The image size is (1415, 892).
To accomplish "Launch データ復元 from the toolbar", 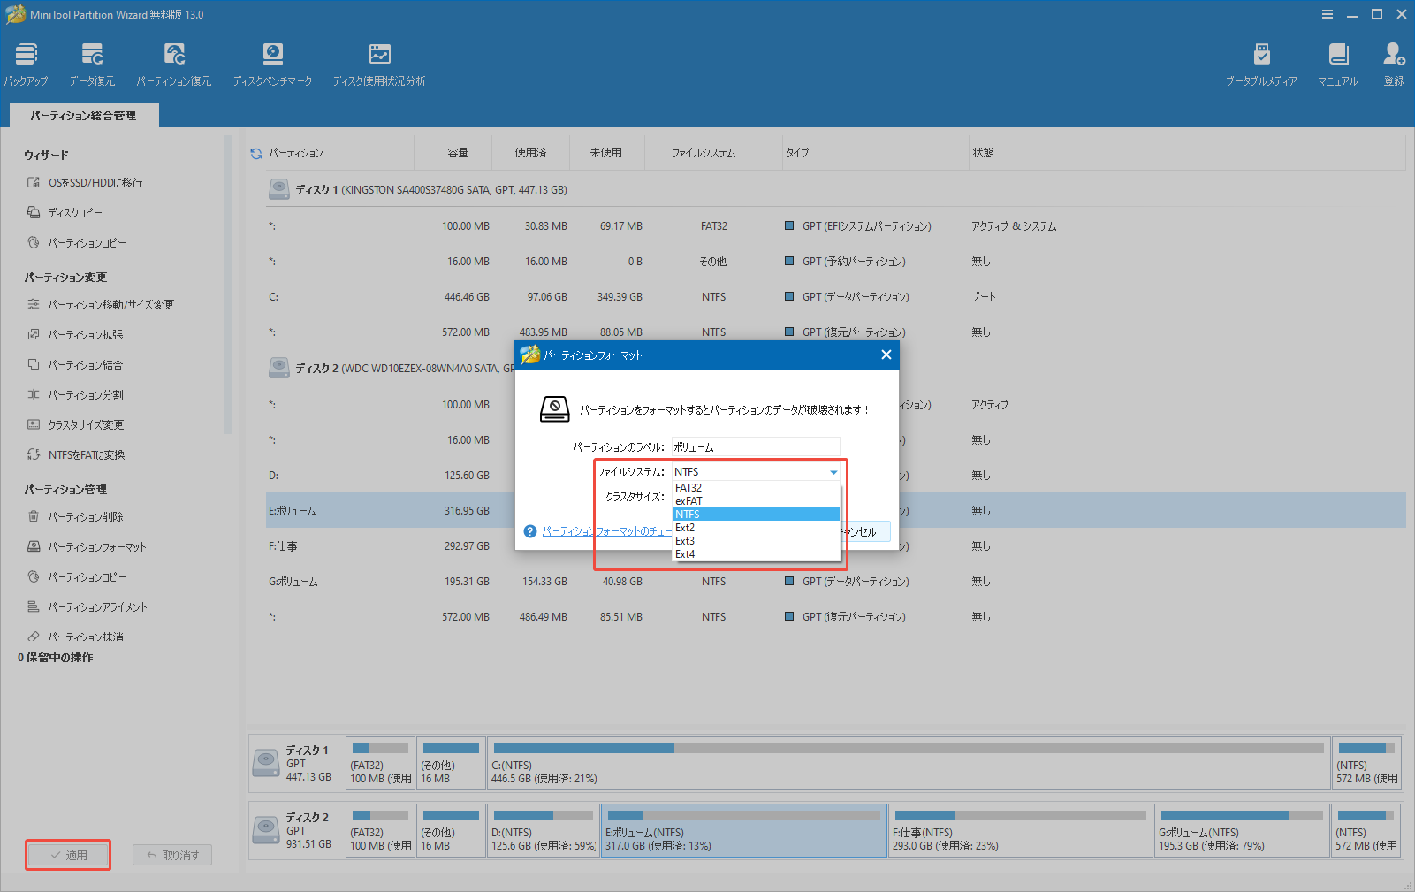I will pos(91,62).
